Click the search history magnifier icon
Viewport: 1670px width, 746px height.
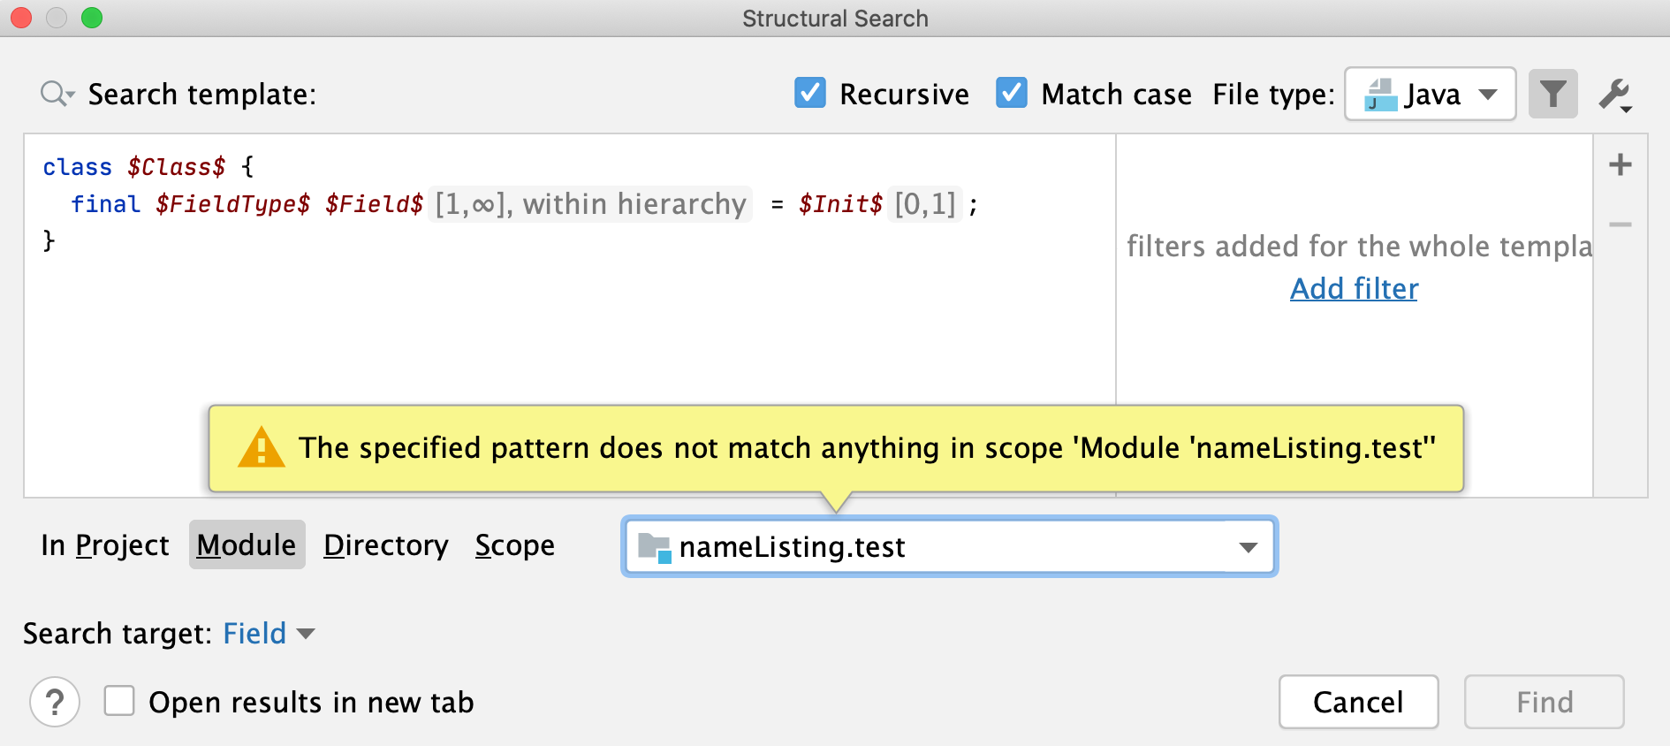56,94
